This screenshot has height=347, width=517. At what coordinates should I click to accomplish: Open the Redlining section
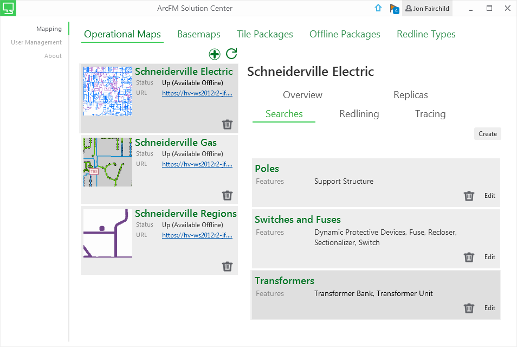(359, 113)
